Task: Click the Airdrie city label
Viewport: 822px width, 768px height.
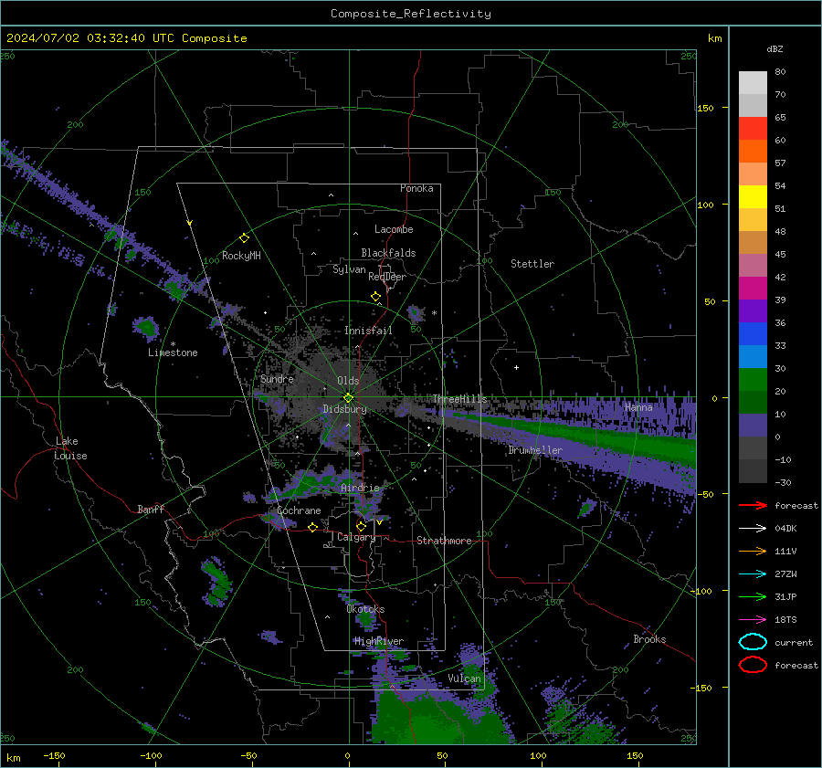Action: [360, 488]
